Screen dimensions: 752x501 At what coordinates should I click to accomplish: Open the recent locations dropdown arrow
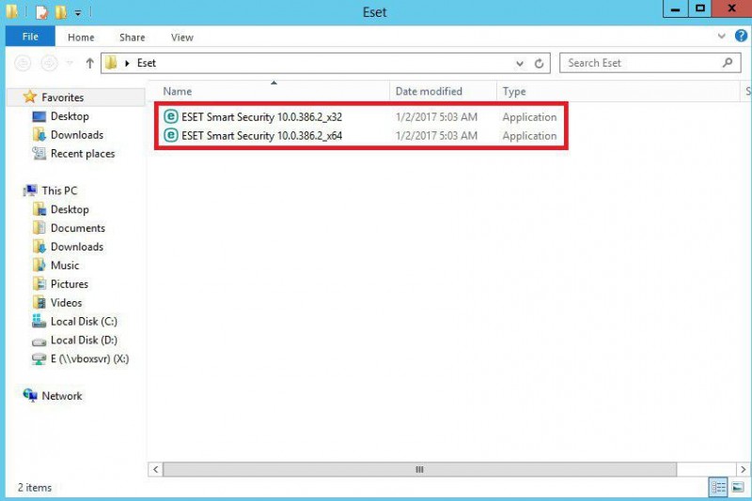click(x=70, y=63)
